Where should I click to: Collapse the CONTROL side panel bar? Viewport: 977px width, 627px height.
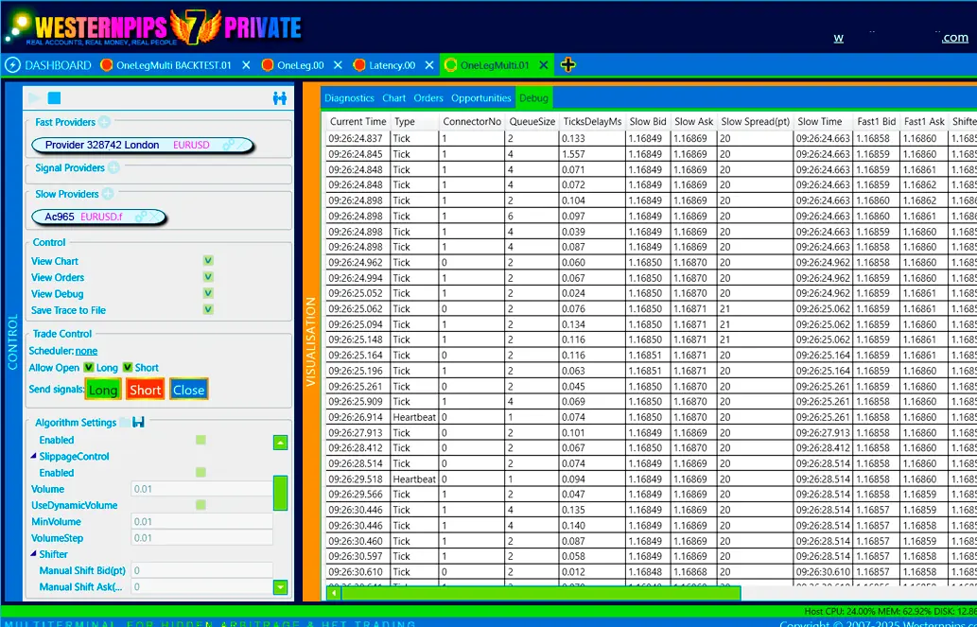pos(12,341)
